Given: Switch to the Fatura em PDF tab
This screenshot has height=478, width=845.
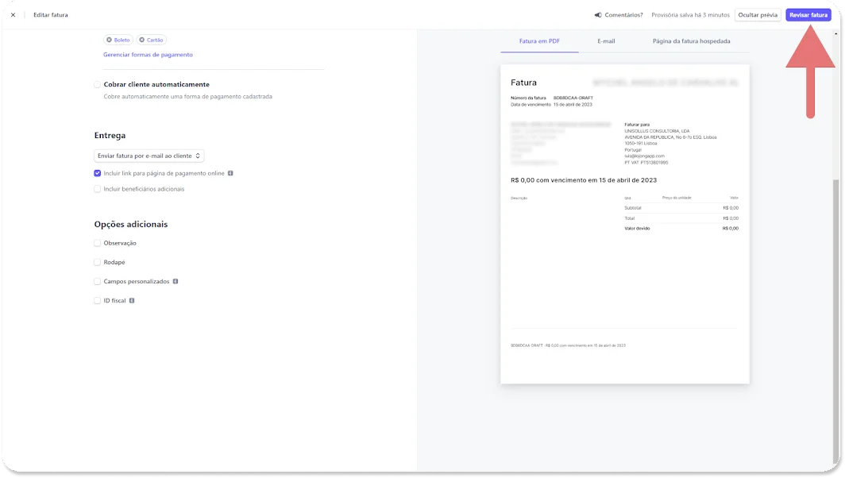Looking at the screenshot, I should click(539, 41).
